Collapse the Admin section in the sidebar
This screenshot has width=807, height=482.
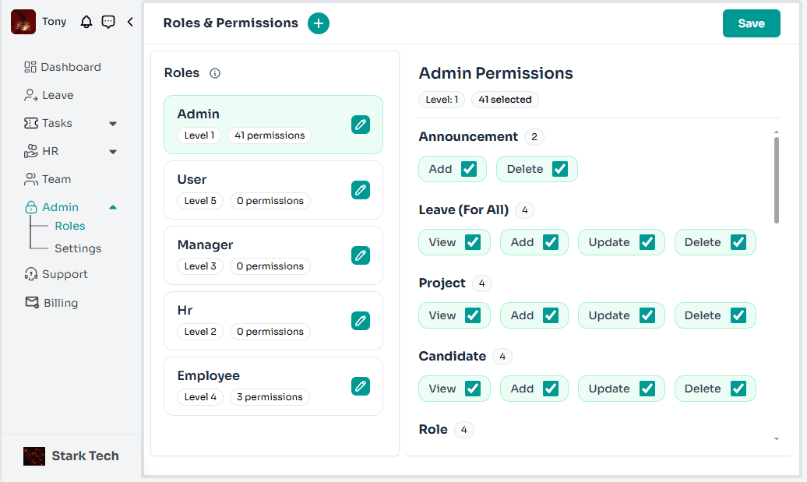tap(58, 207)
